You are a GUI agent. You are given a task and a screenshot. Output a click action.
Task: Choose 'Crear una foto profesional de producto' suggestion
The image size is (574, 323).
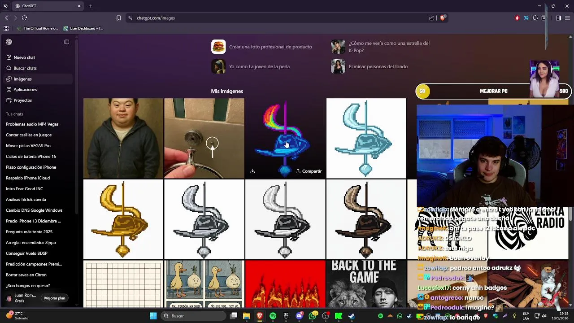coord(262,47)
